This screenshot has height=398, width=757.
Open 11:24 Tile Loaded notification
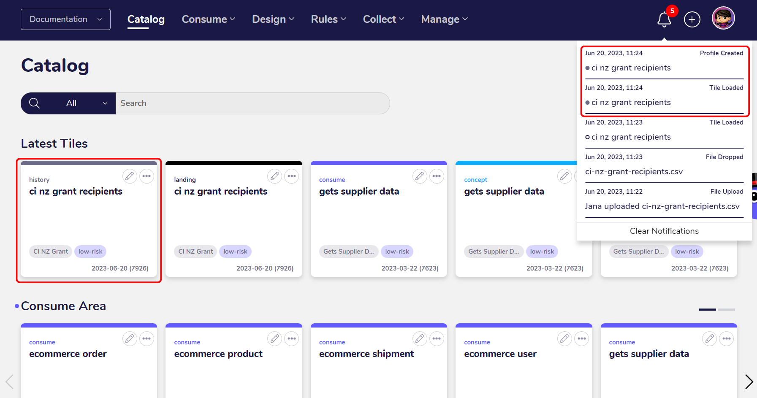pos(664,98)
